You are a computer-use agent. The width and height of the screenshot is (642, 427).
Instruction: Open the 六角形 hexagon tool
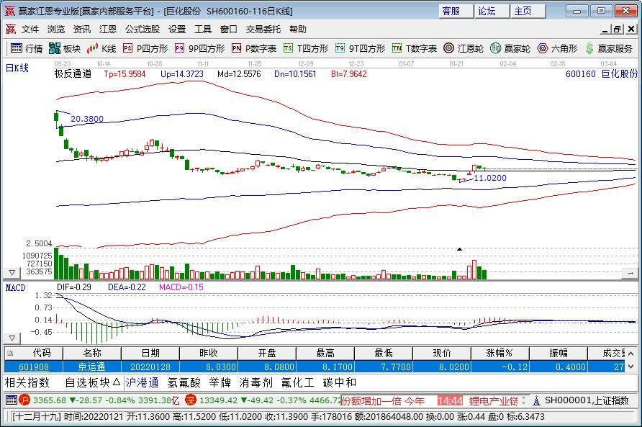(557, 48)
